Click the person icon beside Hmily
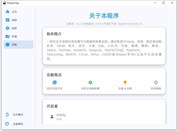This screenshot has width=178, height=131. [x=52, y=117]
